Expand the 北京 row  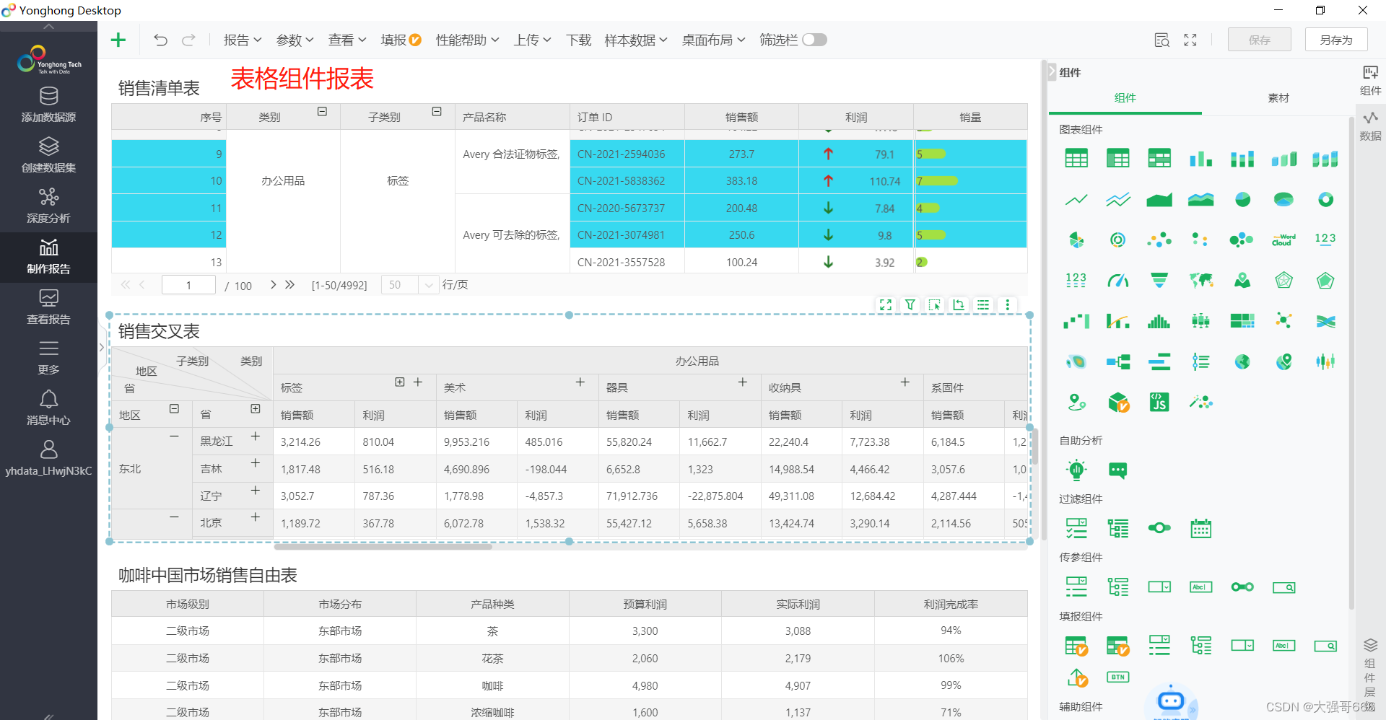click(255, 517)
